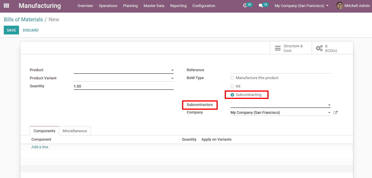Screen dimensions: 372x178
Task: Switch to the Components tab
Action: point(44,131)
